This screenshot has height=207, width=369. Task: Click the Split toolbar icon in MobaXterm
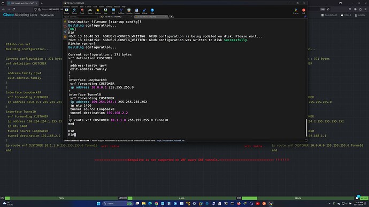[x=113, y=11]
